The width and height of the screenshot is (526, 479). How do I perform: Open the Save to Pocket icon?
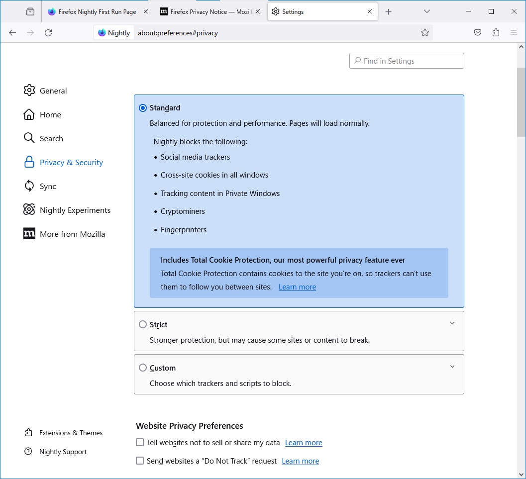pos(478,32)
